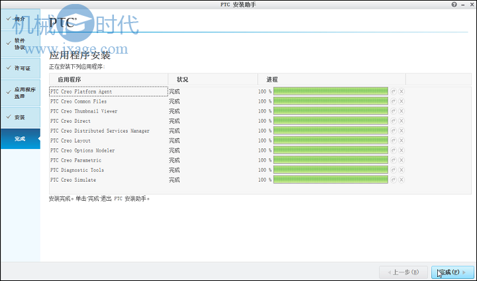477x281 pixels.
Task: Click the retry icon for PTC Diagnostic Tools
Action: pyautogui.click(x=394, y=170)
